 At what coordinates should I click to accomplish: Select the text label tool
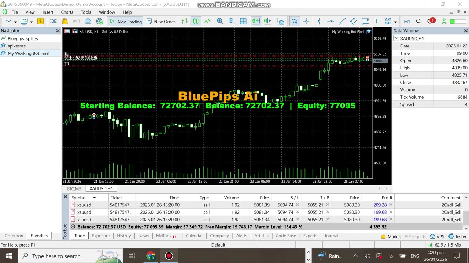click(377, 22)
